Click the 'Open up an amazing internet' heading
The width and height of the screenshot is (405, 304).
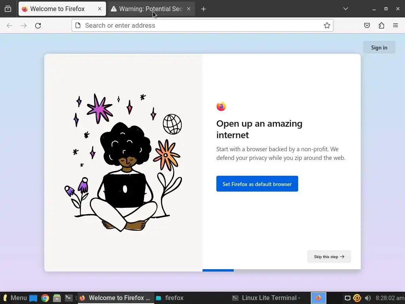(x=259, y=129)
